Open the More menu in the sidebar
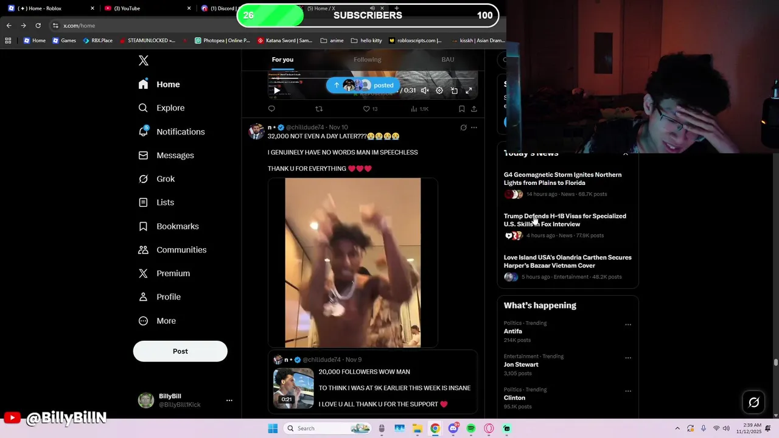The height and width of the screenshot is (438, 779). click(157, 321)
